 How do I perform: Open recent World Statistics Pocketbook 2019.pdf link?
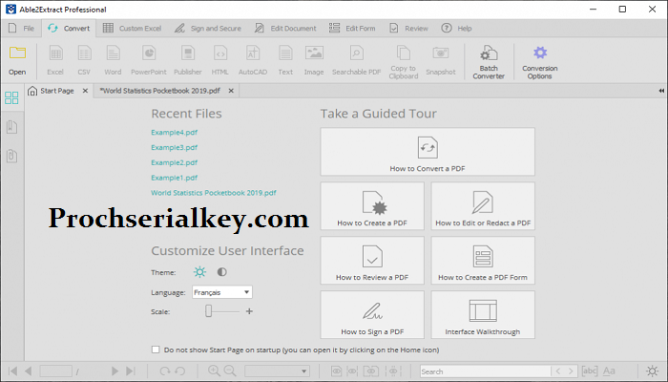(214, 193)
